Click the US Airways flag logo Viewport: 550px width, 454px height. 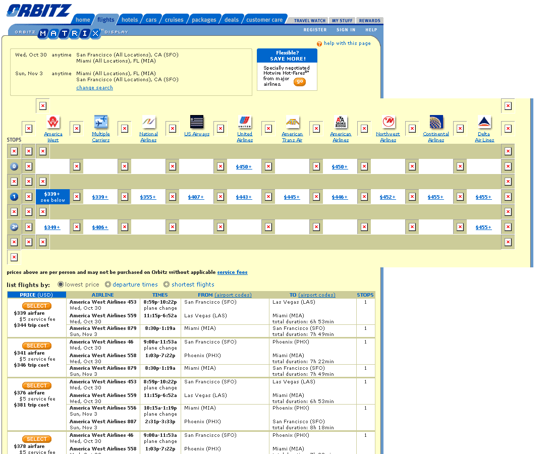[197, 122]
